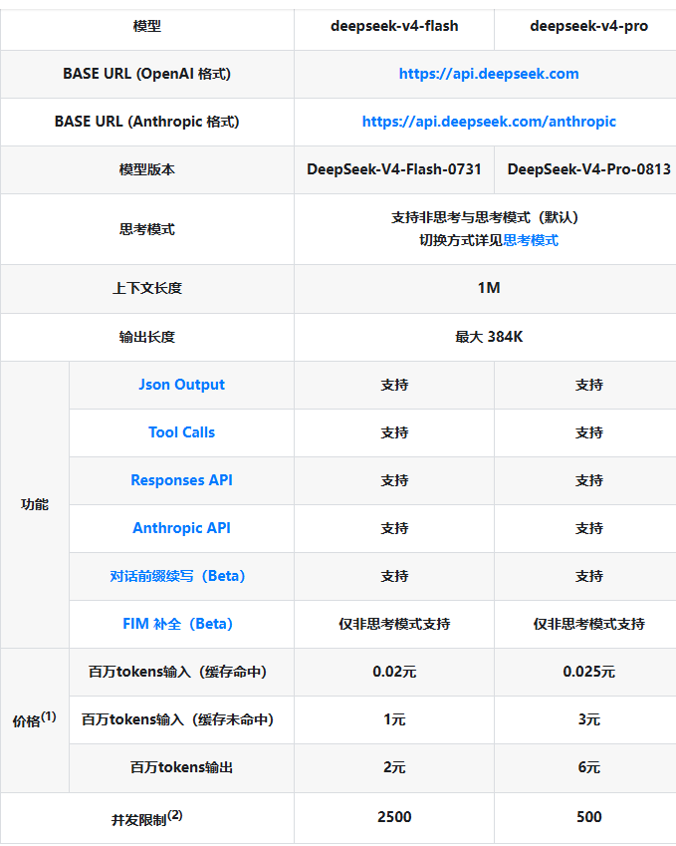Click 支持 for flash in the 对话前缀续写 row
The width and height of the screenshot is (676, 846).
[394, 576]
